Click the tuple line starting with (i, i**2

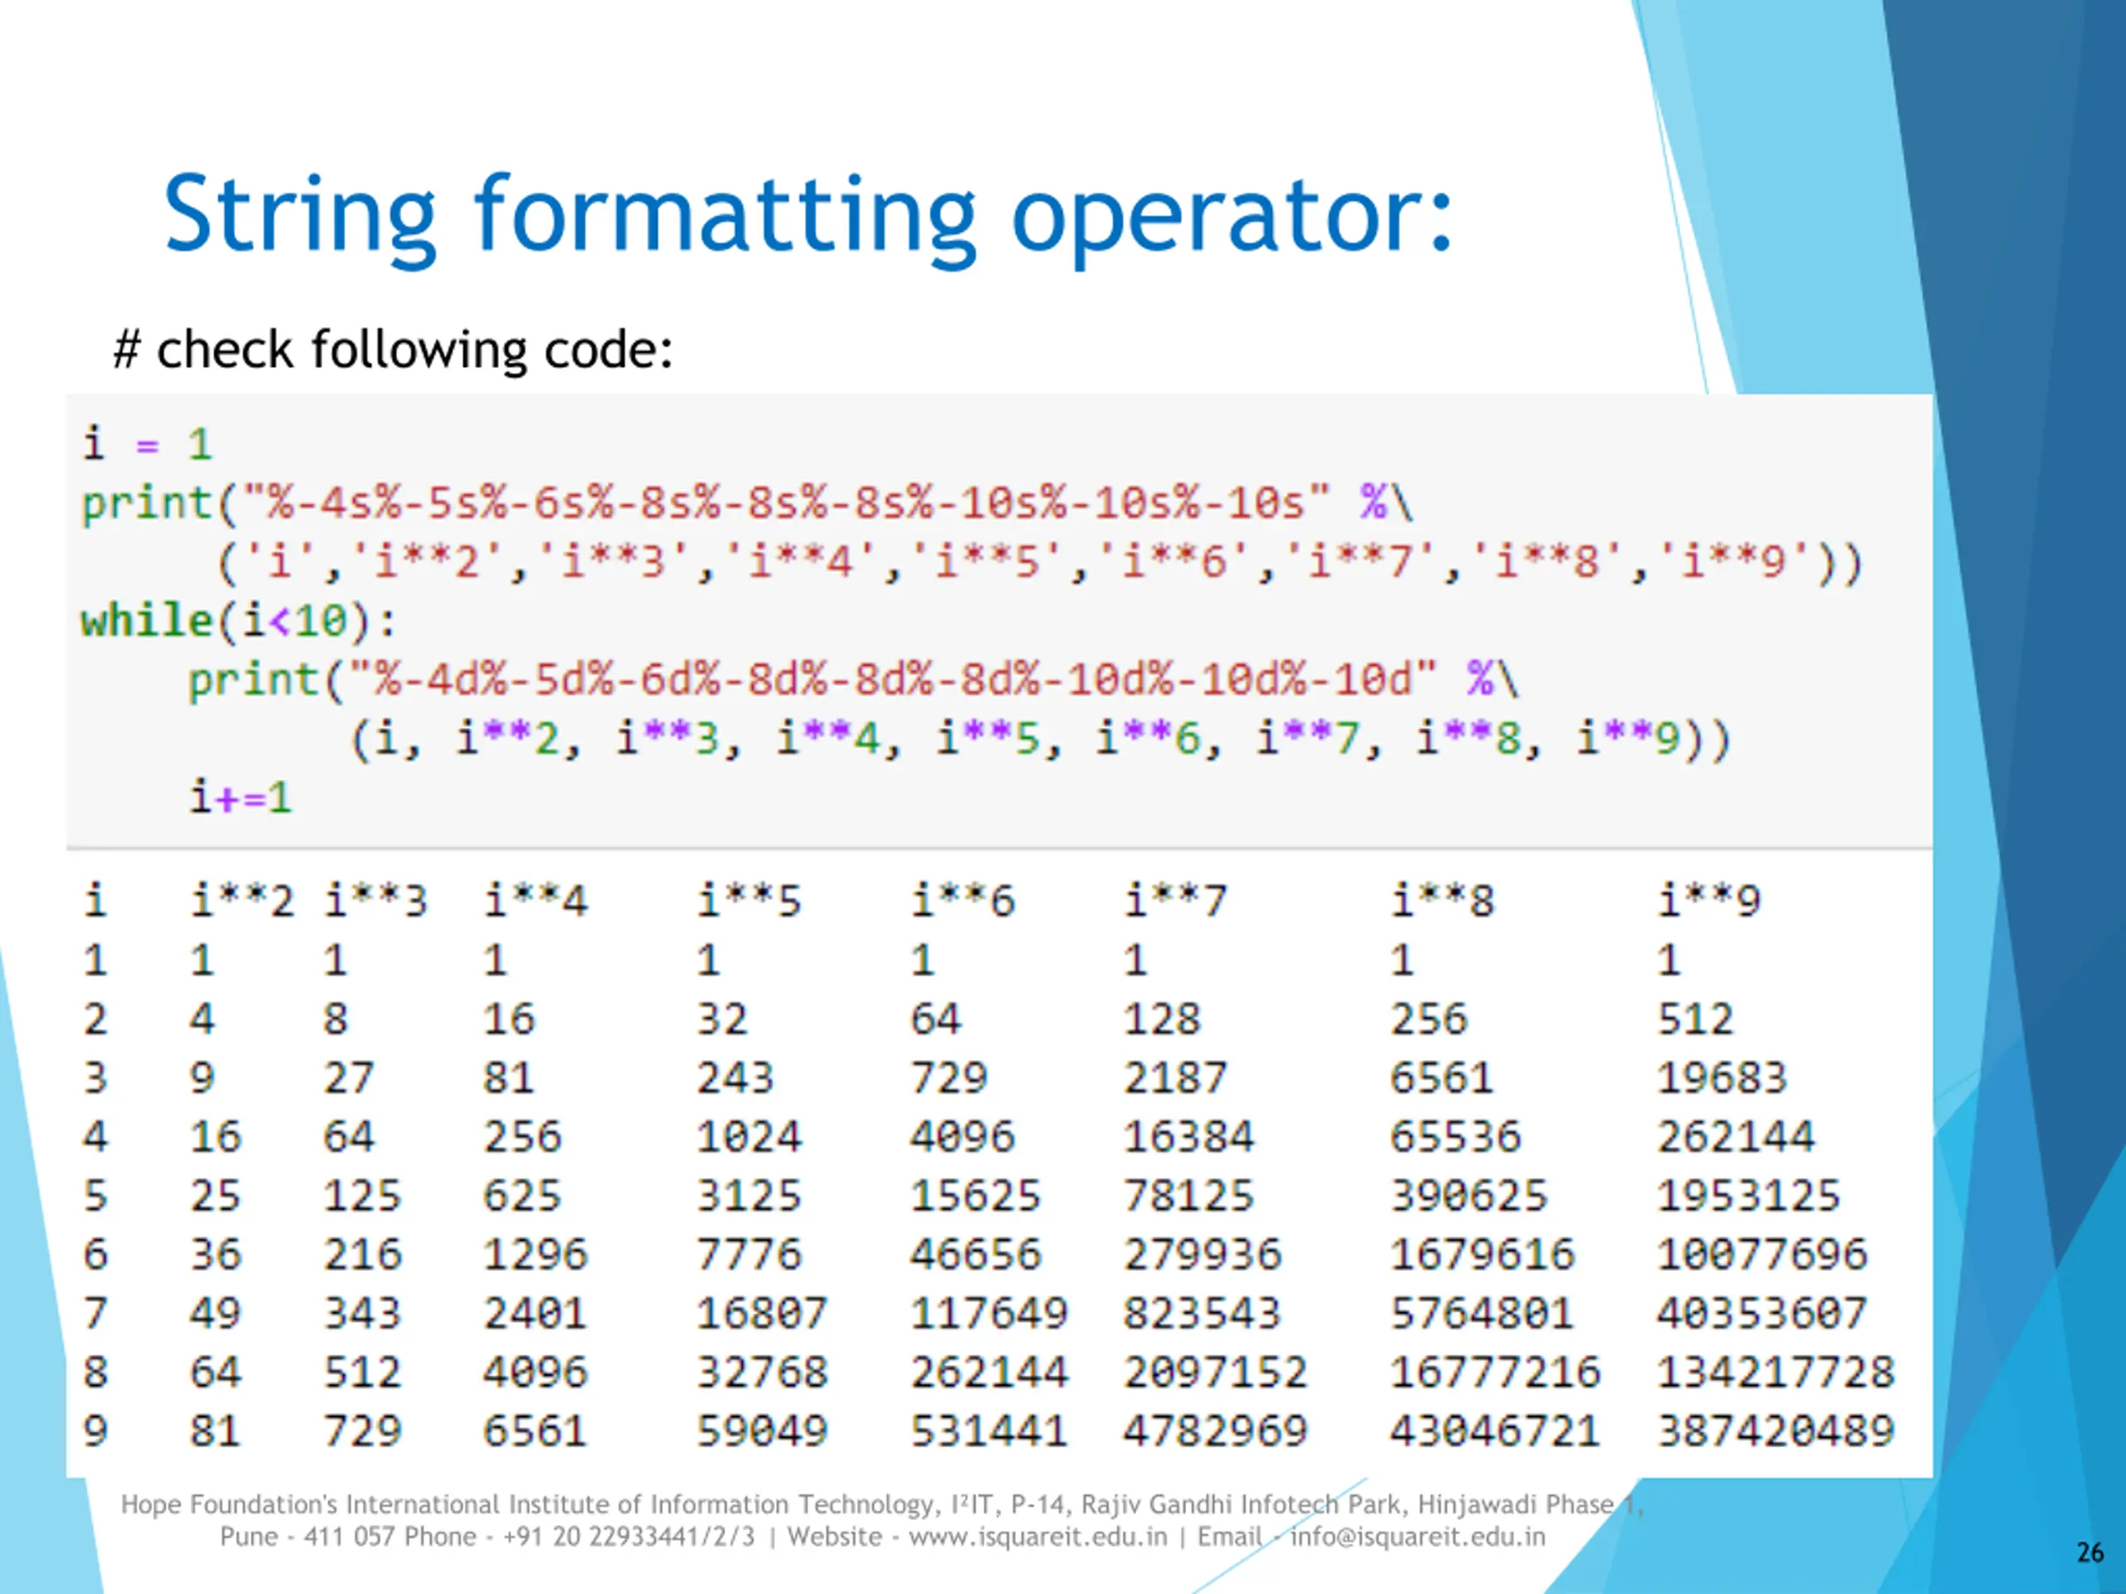pyautogui.click(x=1040, y=740)
